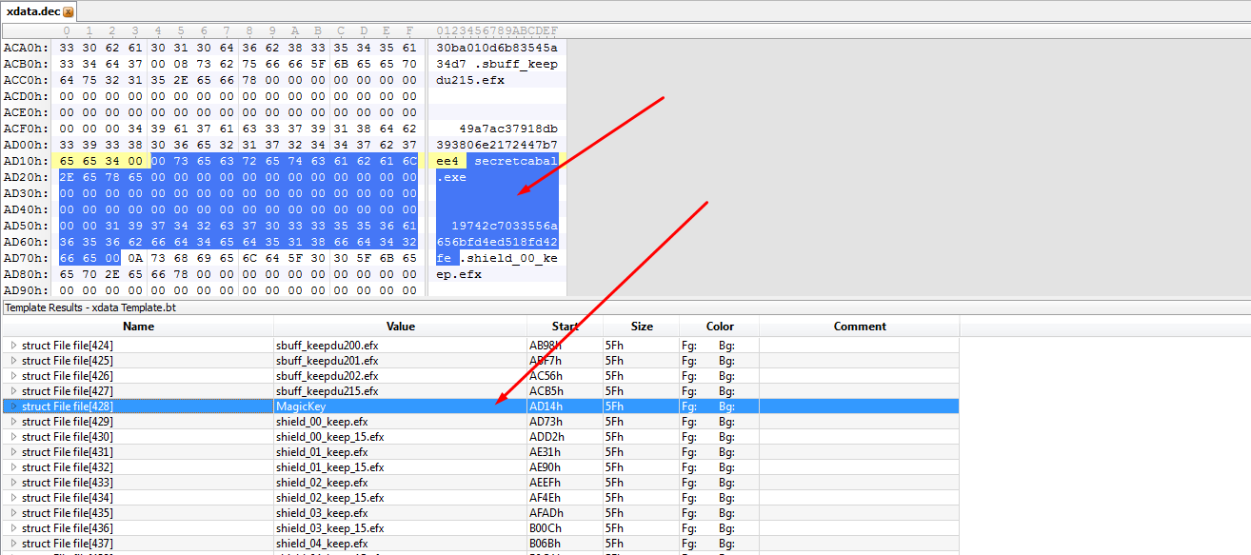Click start address AD14h cell
Screen dimensions: 1251x555
point(565,406)
